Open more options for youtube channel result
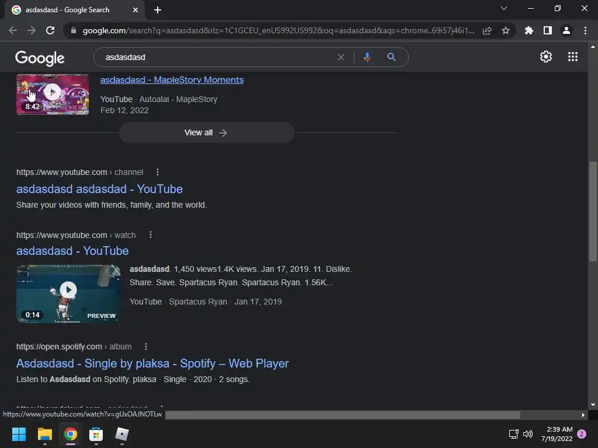This screenshot has height=448, width=598. coord(158,172)
